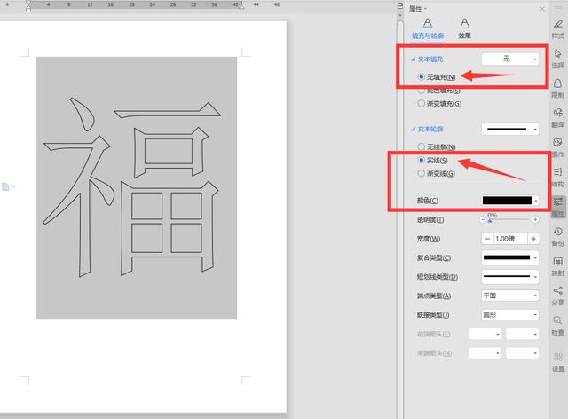Open the 属性 panel title dropdown

(426, 9)
